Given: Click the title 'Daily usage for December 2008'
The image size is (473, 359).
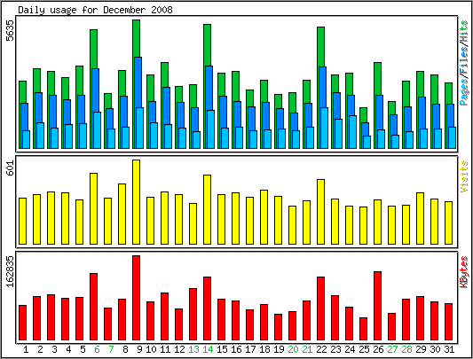Looking at the screenshot, I should click(x=95, y=10).
